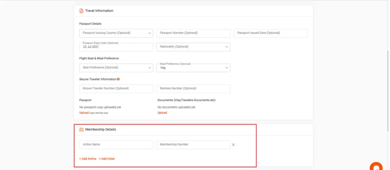The width and height of the screenshot is (390, 170).
Task: Click Upload under Passport copy
Action: [x=84, y=113]
